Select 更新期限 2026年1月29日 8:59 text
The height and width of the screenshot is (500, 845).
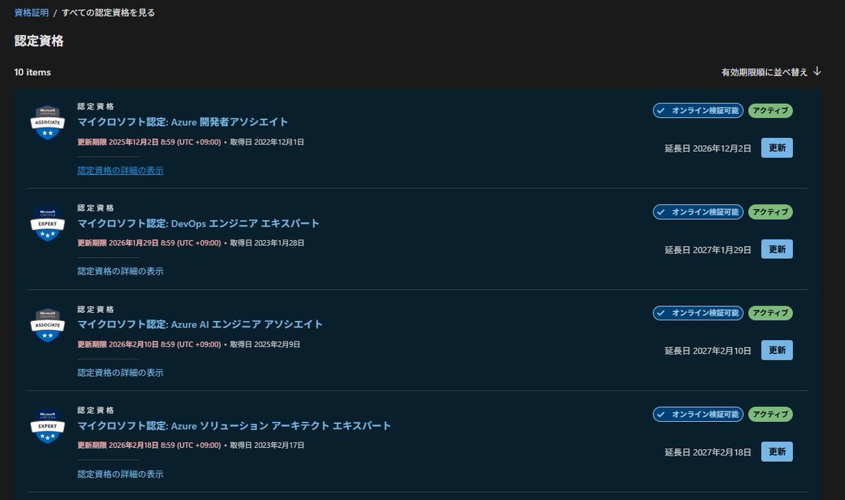click(x=149, y=243)
